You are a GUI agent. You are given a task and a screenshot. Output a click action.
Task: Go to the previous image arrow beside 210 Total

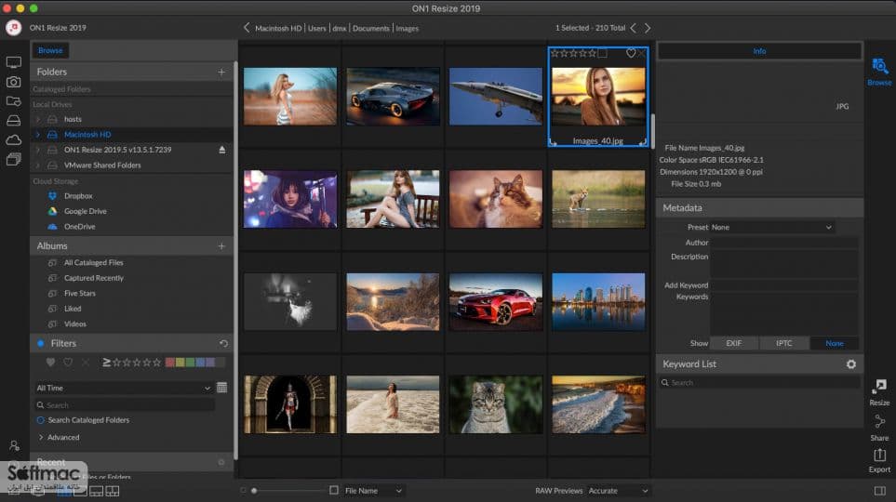point(633,27)
